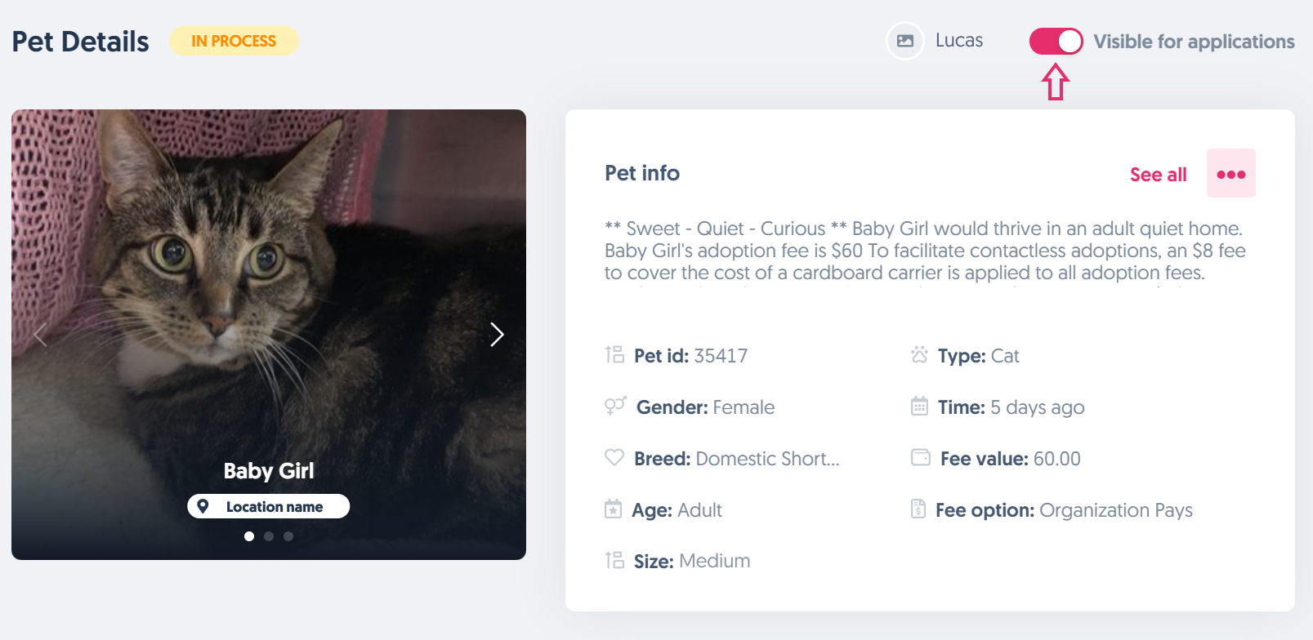This screenshot has width=1313, height=640.
Task: Toggle the Visible for applications switch
Action: pos(1056,42)
